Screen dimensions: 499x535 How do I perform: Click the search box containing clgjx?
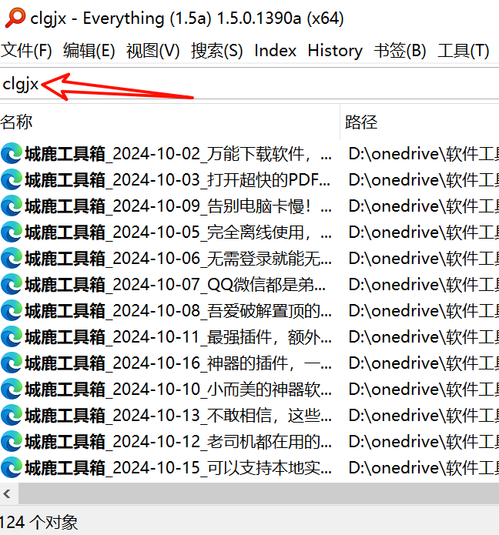pos(249,84)
